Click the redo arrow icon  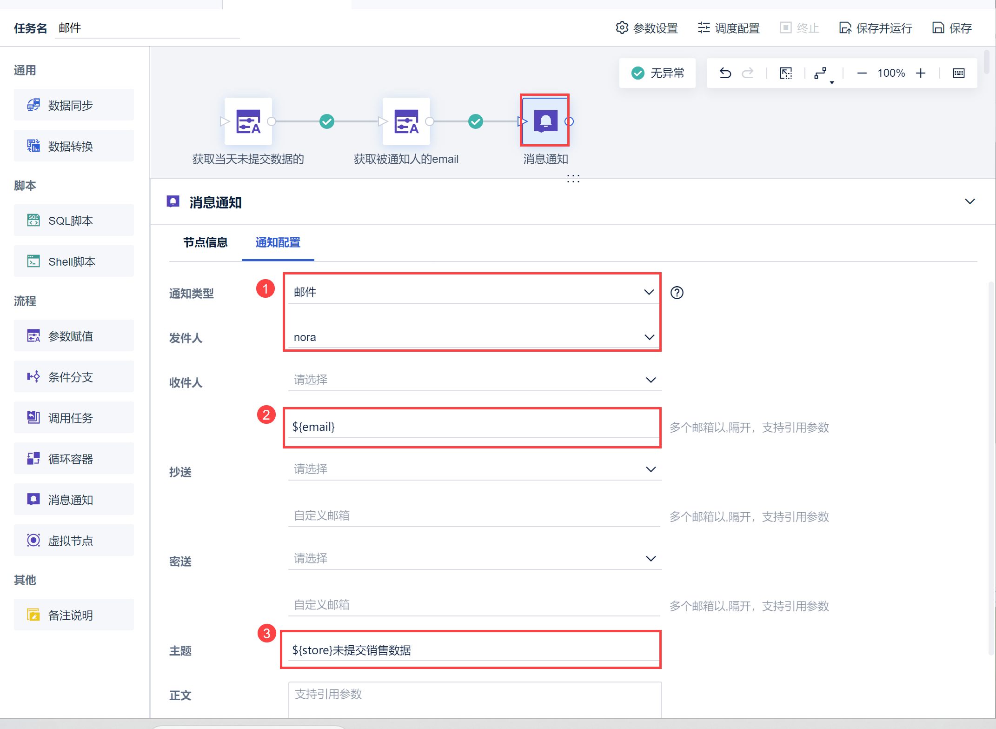tap(748, 73)
